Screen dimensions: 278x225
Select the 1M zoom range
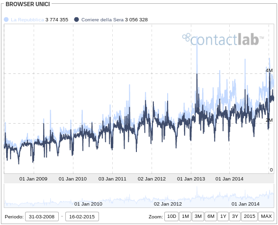[x=185, y=216]
